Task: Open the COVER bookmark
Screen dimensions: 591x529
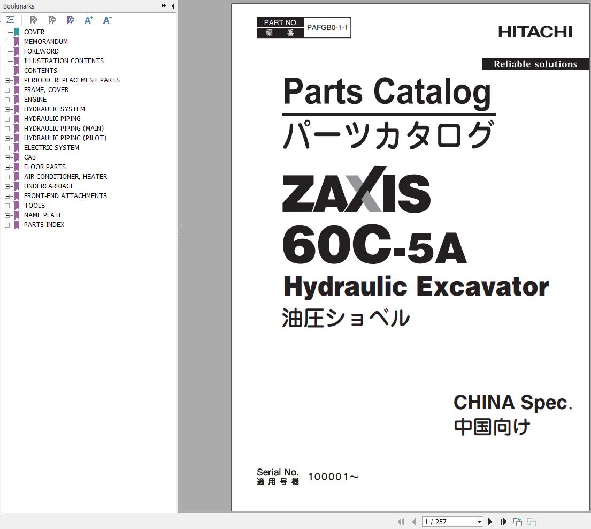Action: pyautogui.click(x=34, y=32)
